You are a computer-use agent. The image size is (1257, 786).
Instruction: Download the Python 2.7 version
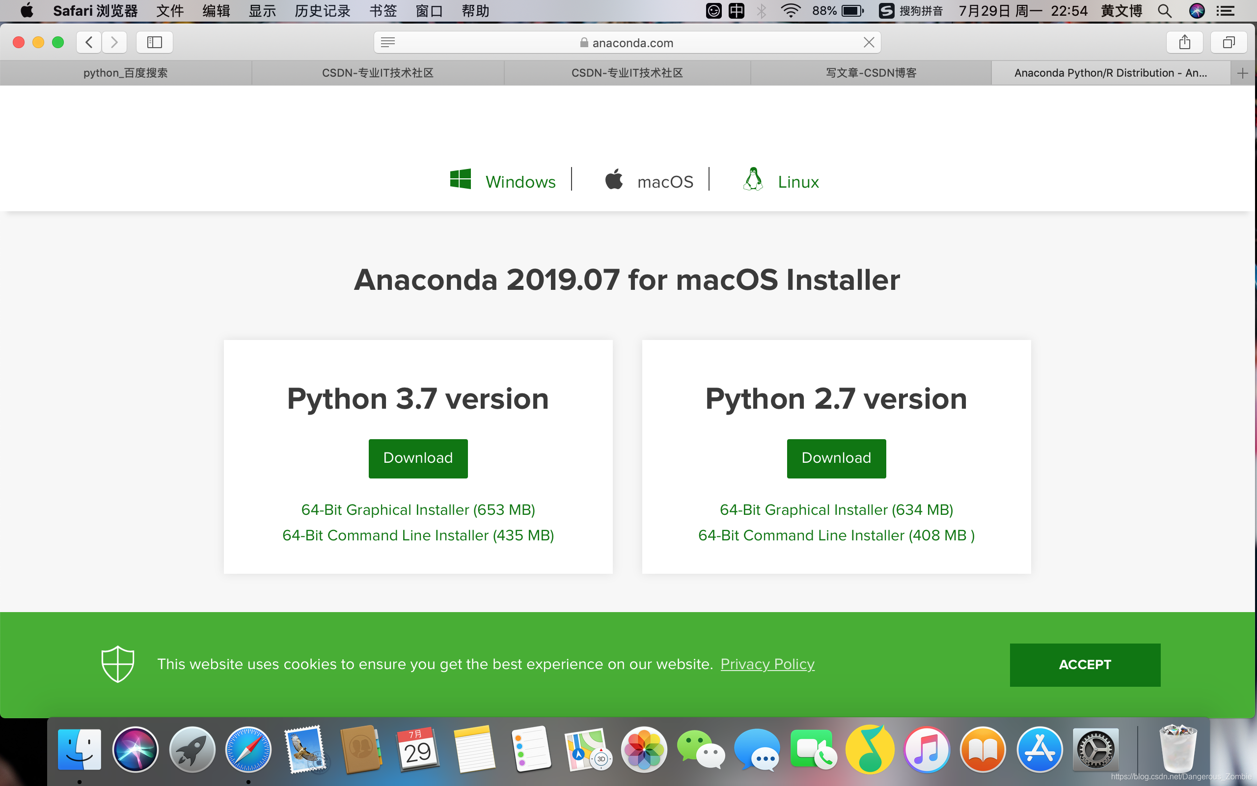click(836, 458)
